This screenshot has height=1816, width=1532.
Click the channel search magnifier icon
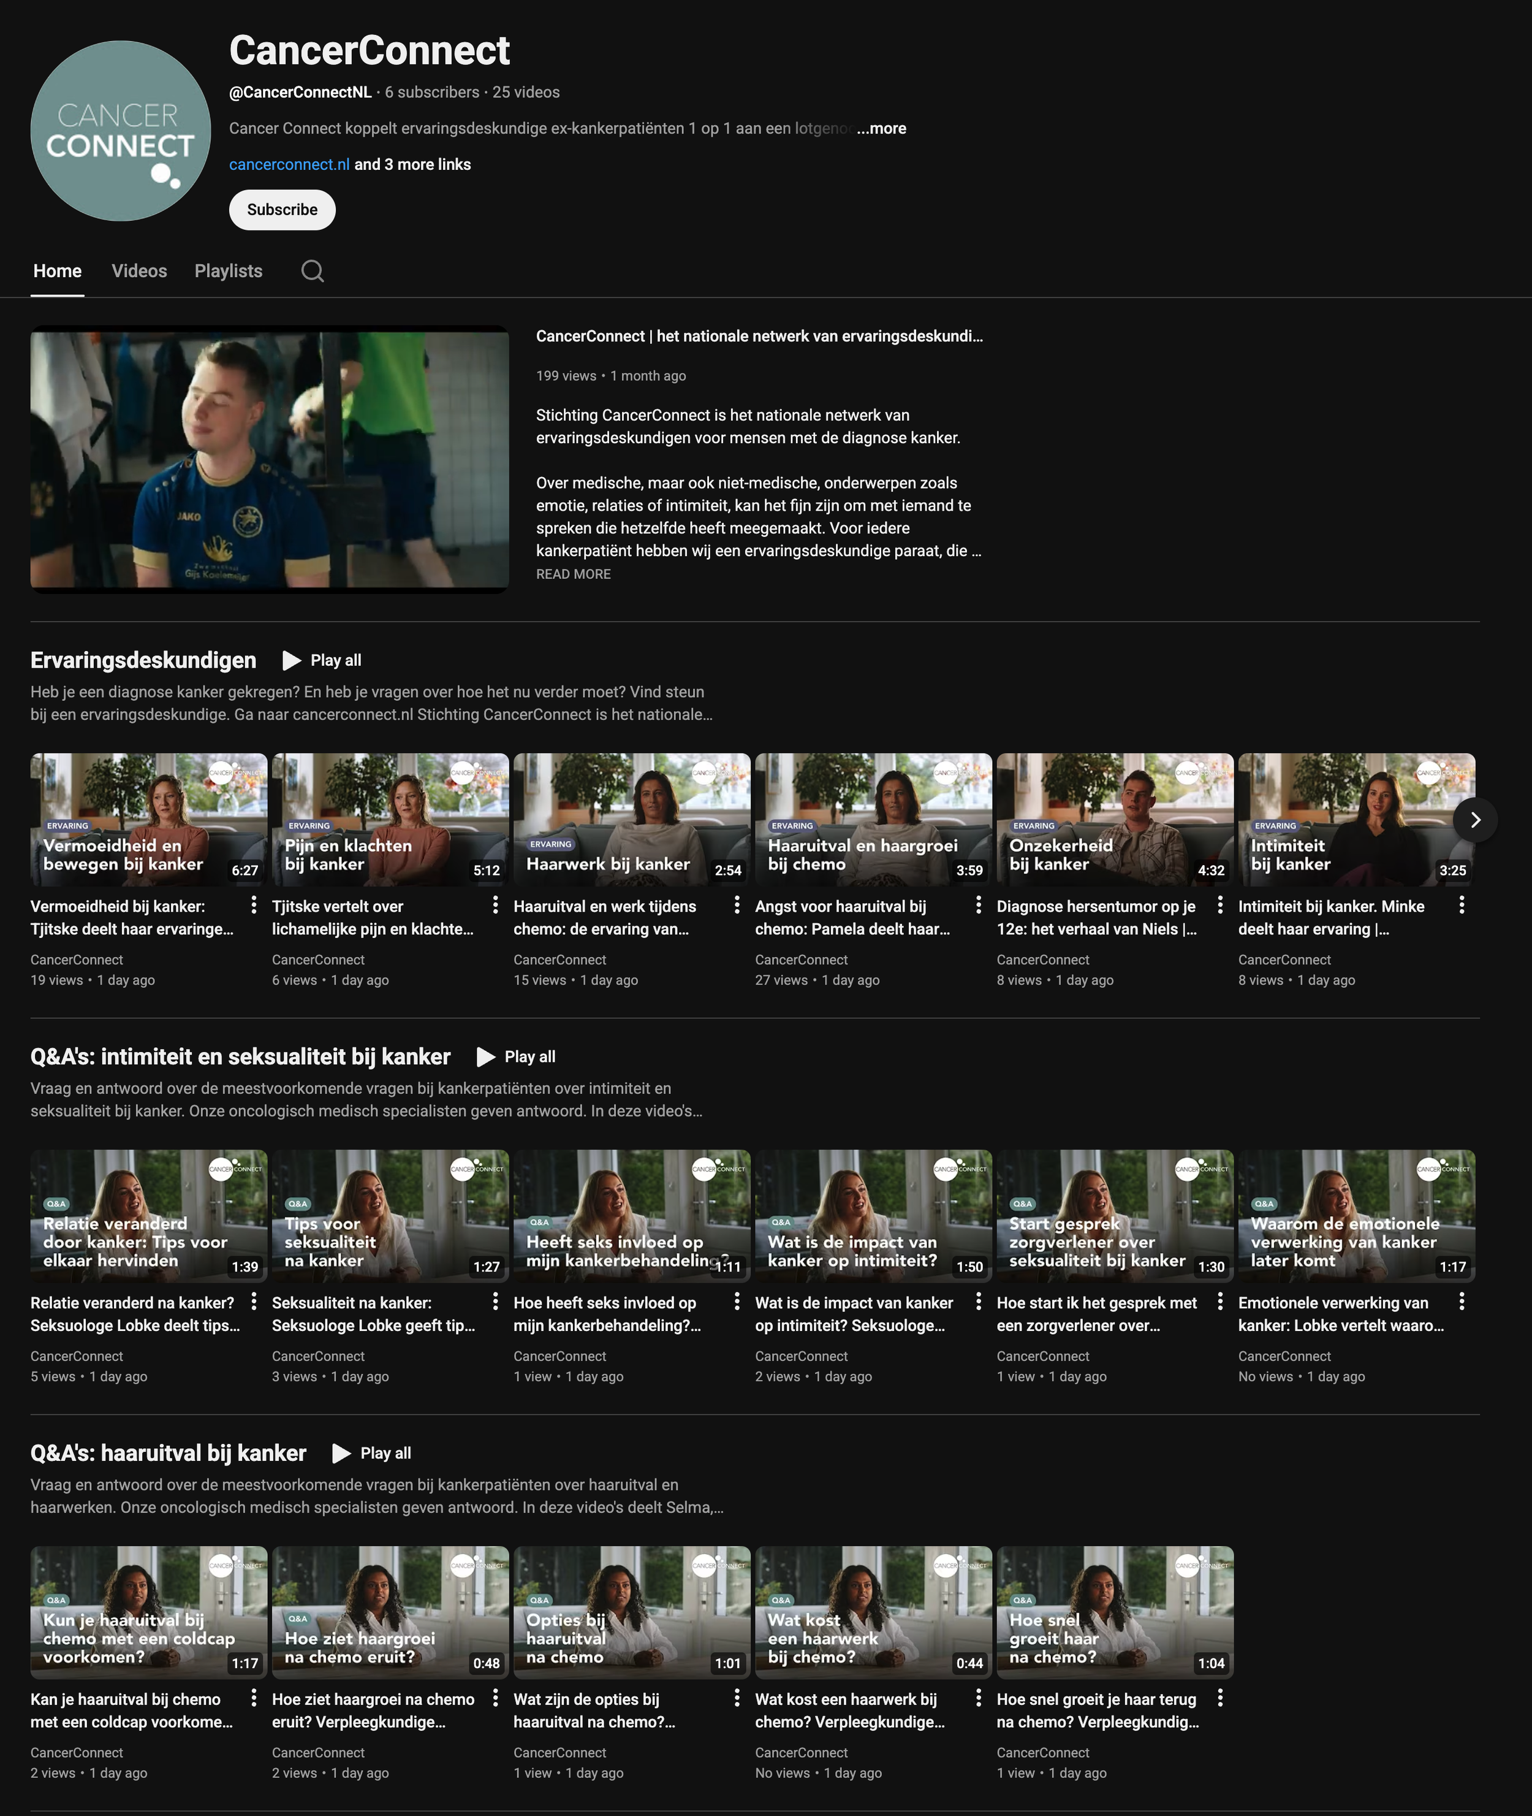coord(313,271)
